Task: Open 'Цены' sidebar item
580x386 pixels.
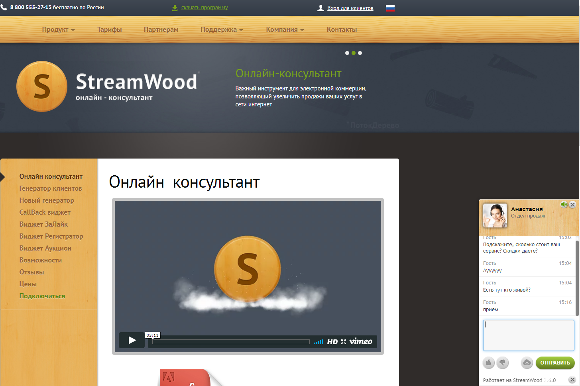Action: click(28, 284)
